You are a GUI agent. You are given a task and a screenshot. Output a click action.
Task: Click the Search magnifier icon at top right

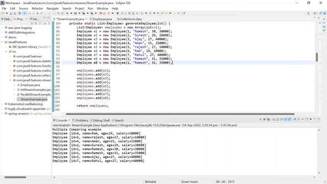click(x=309, y=13)
